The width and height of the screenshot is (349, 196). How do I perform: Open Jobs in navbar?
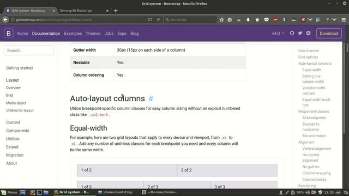(109, 33)
